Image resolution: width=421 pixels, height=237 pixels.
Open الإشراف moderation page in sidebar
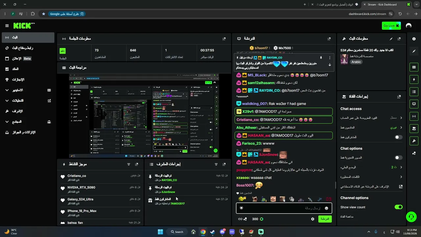(28, 111)
